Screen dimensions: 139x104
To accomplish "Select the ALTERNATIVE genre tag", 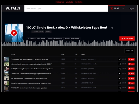I will pos(38,32).
